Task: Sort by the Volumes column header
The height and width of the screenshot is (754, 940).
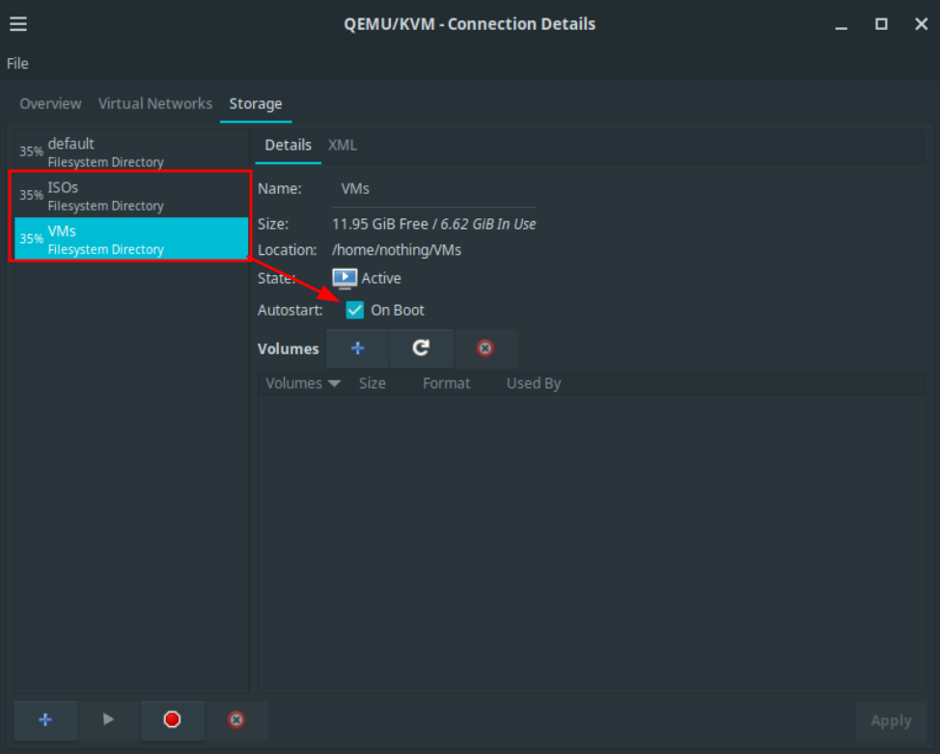Action: tap(303, 383)
